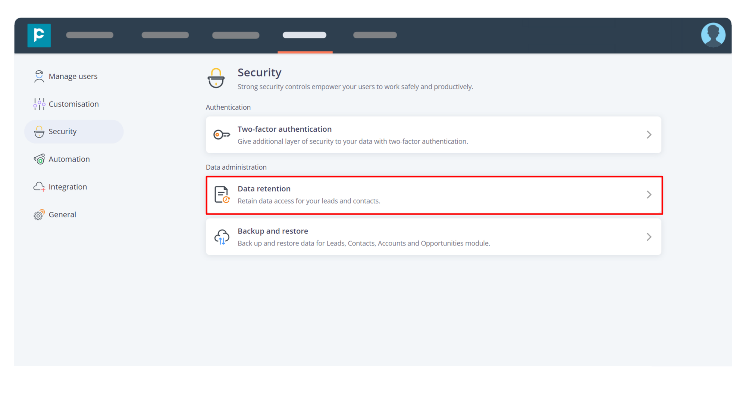Click the Backup and restore cloud icon
The height and width of the screenshot is (408, 746).
click(222, 237)
